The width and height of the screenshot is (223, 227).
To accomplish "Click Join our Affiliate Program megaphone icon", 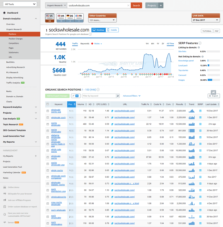I will tap(5, 200).
